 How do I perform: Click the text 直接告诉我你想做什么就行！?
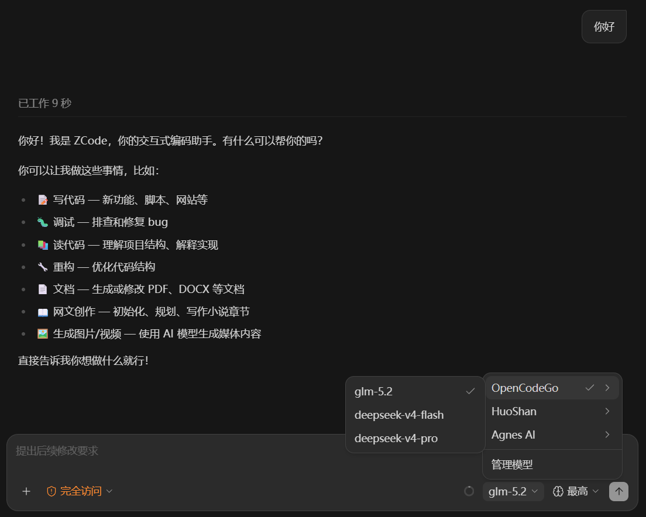(83, 361)
